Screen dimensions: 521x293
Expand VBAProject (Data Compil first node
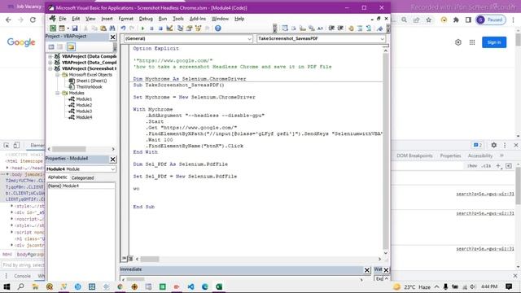[x=50, y=56]
